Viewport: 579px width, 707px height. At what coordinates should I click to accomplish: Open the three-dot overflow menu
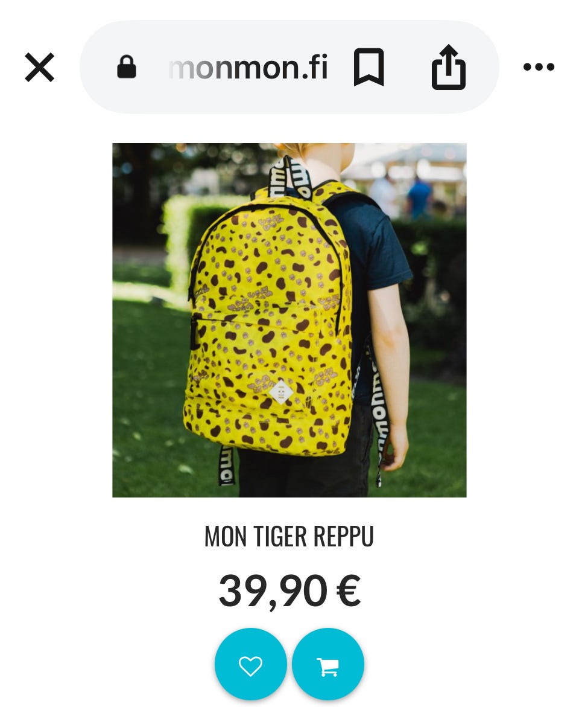pos(539,67)
